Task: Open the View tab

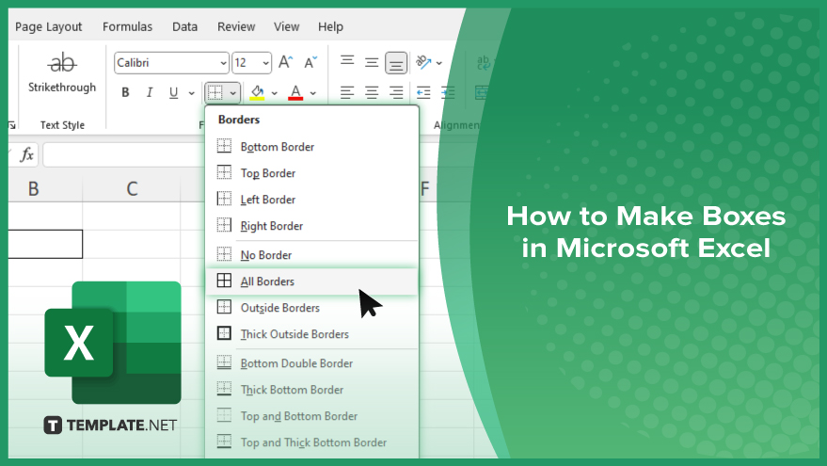Action: tap(286, 26)
